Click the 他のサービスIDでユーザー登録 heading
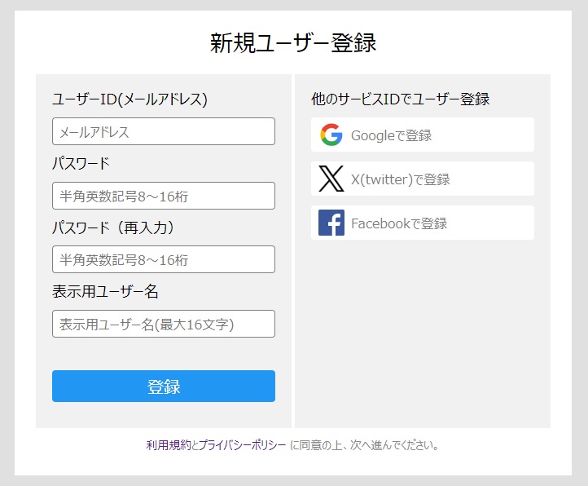Viewport: 588px width, 486px height. point(401,99)
